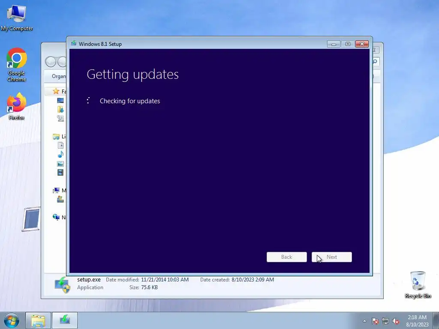Open My Computer desktop icon
This screenshot has width=439, height=329.
[x=17, y=17]
